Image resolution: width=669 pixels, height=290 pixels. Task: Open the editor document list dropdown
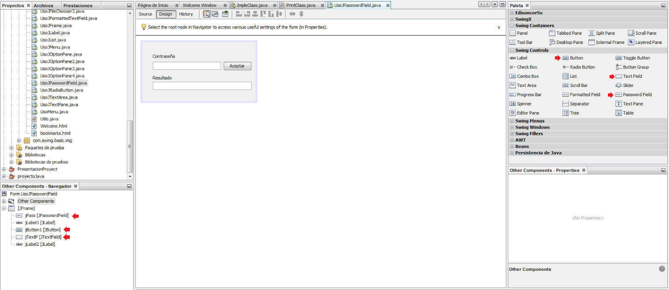[495, 4]
